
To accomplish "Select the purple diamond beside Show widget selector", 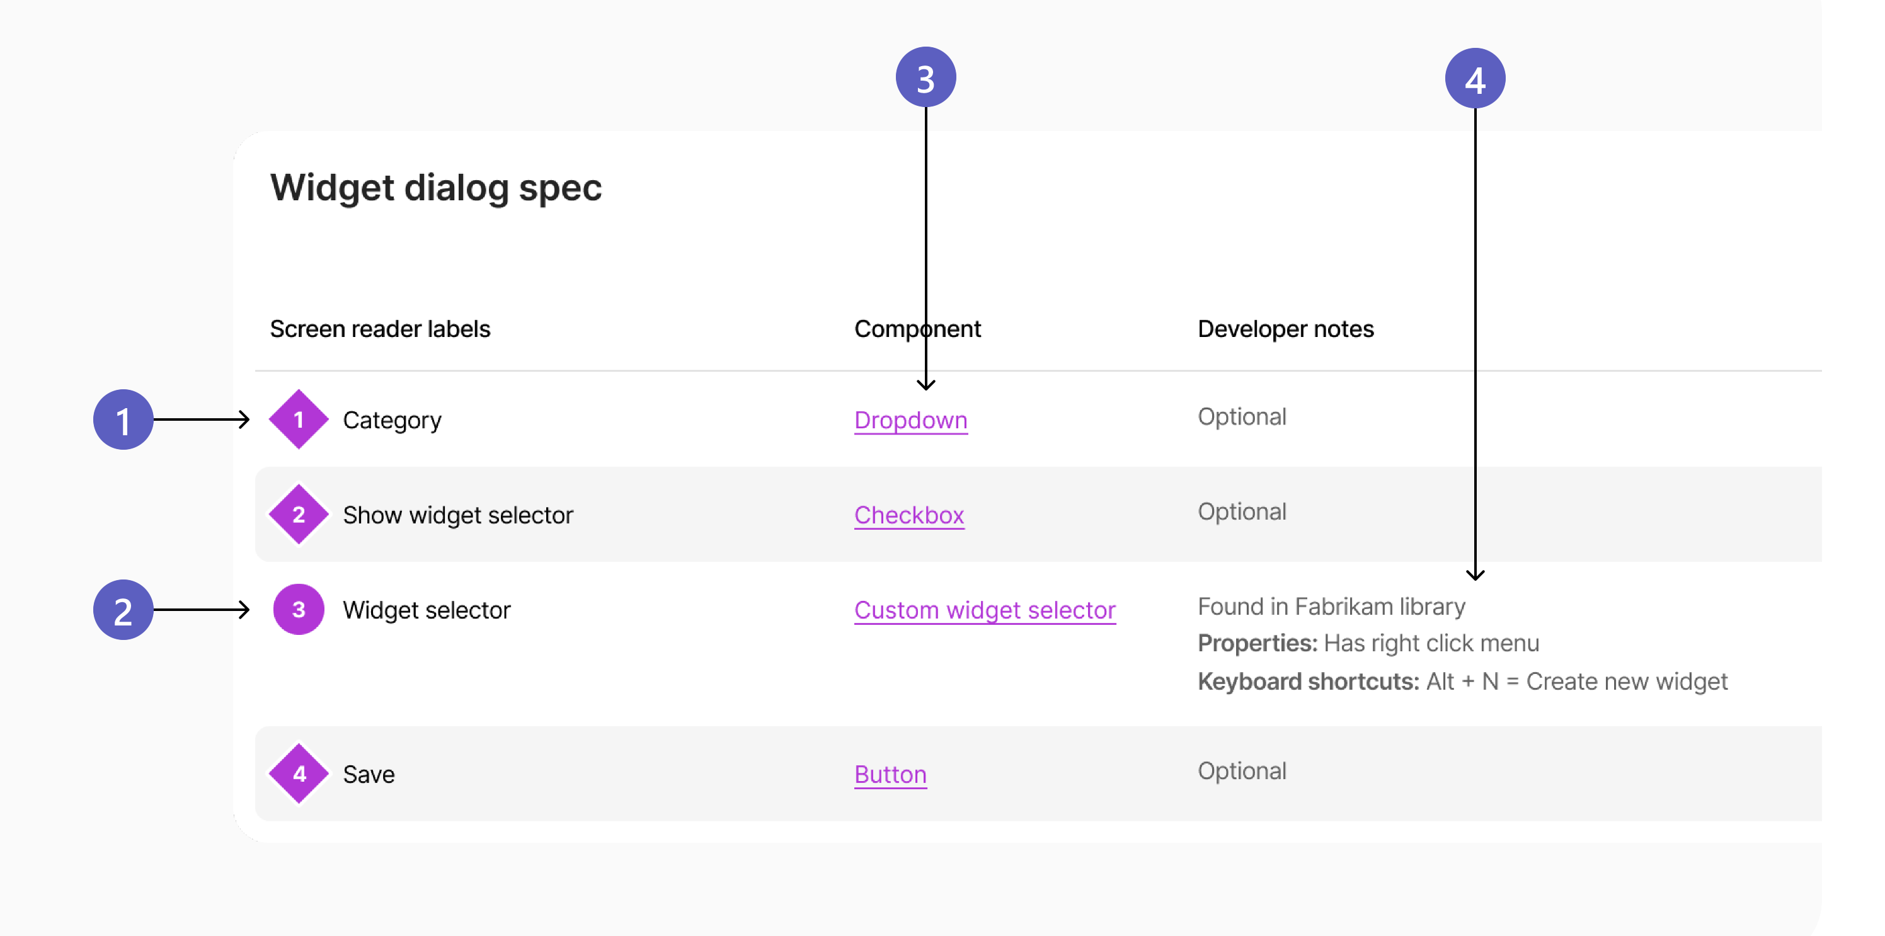I will 299,515.
